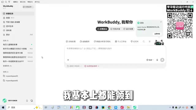Open notifications bell in sidebar footer
The width and height of the screenshot is (196, 110).
coord(27,101)
